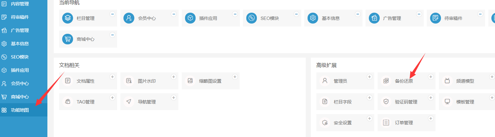
Task: Click the 备份还原 backup icon
Action: (x=386, y=81)
